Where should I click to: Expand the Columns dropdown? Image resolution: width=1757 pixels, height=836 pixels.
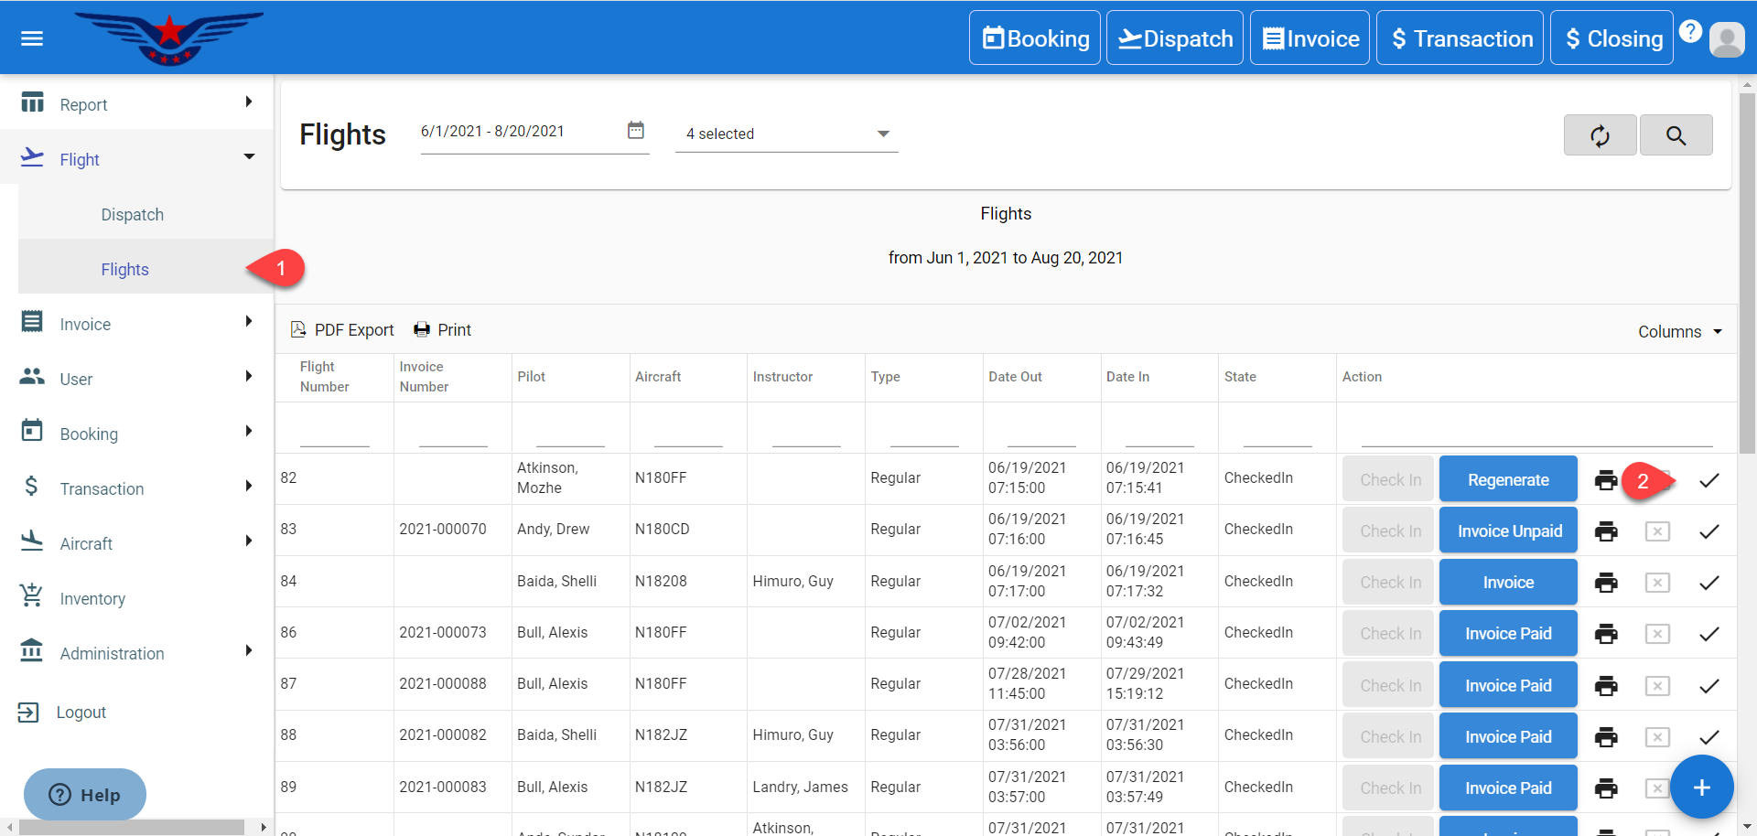pos(1679,332)
